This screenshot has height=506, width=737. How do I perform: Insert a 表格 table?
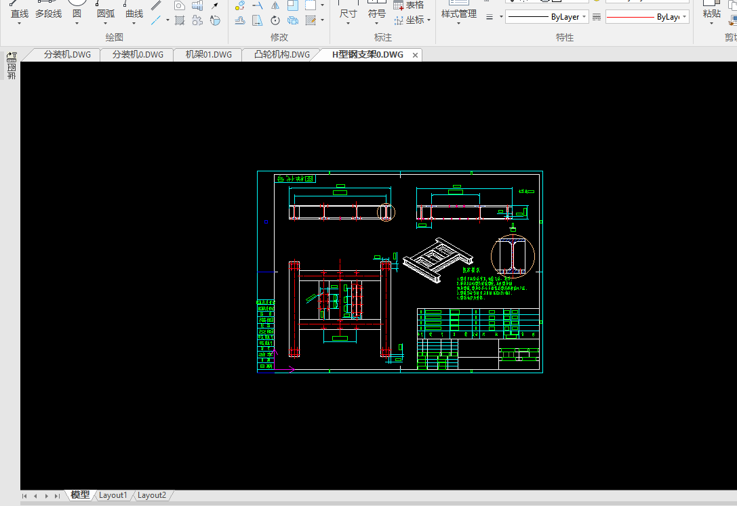(408, 5)
